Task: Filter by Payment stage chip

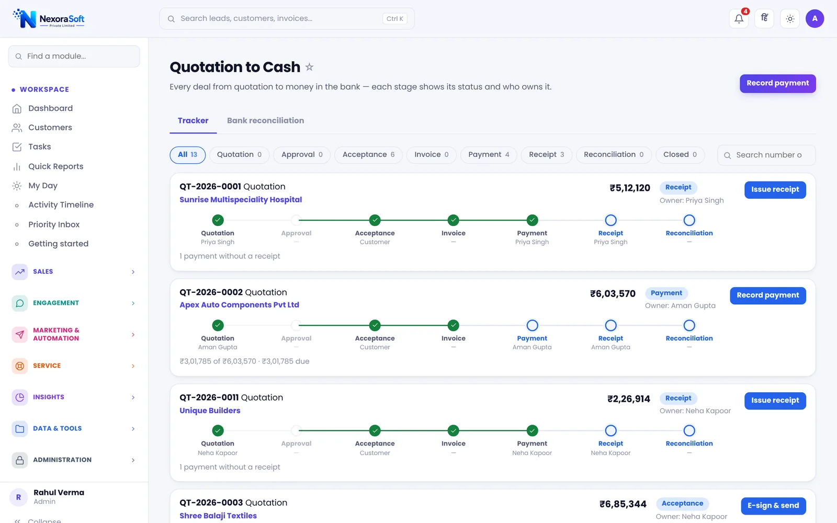Action: [x=489, y=155]
